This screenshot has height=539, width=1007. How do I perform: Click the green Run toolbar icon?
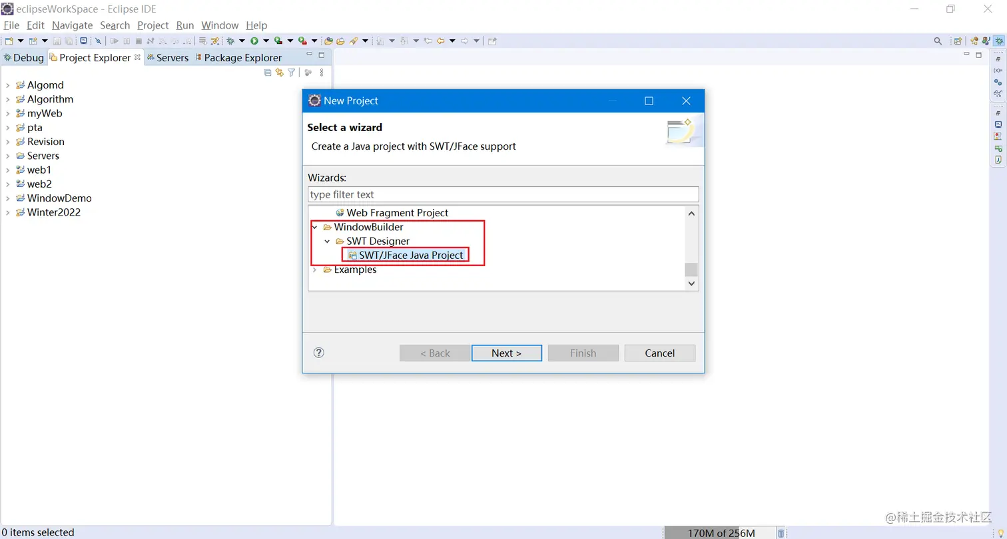254,41
